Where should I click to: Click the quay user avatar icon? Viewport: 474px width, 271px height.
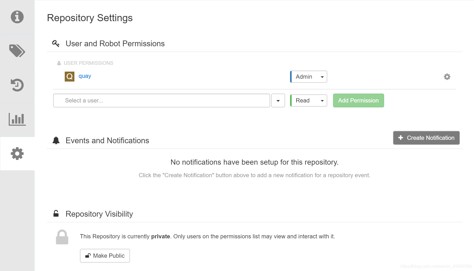point(69,77)
